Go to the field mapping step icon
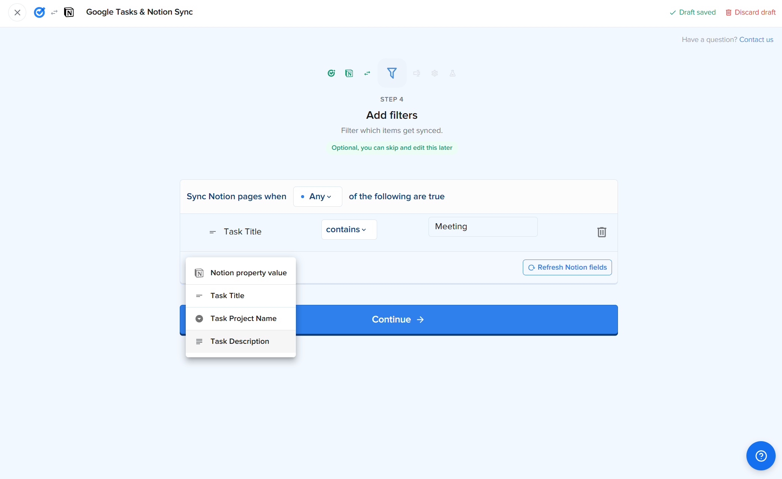Screen dimensions: 782x479 click(x=416, y=73)
